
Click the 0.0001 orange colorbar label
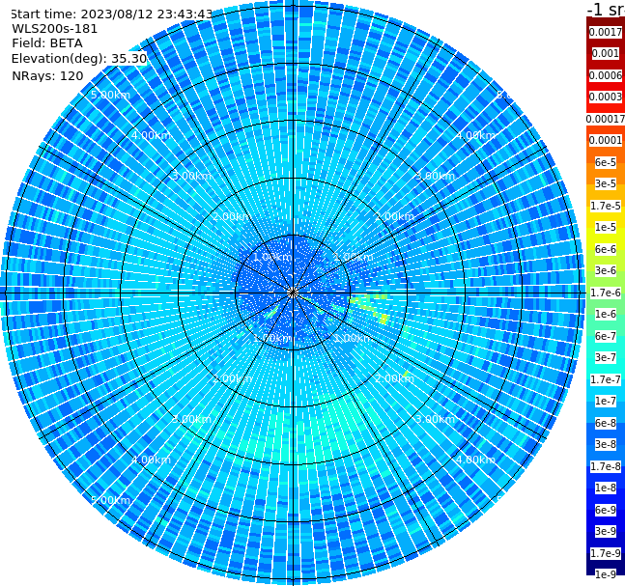[x=605, y=140]
